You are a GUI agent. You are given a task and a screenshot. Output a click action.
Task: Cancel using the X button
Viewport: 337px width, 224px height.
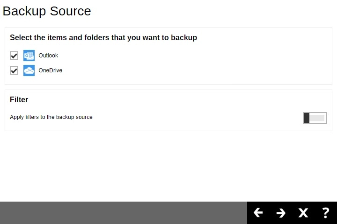click(x=303, y=213)
